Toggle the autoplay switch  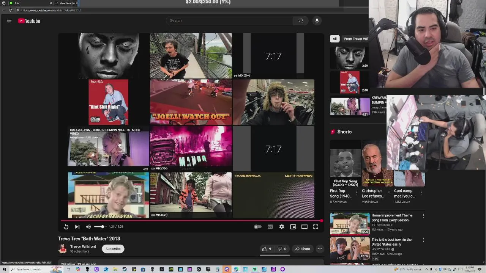tap(257, 227)
